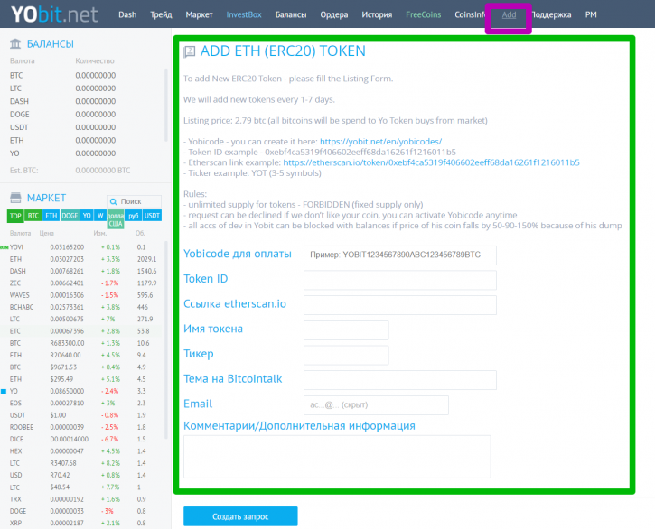Open the etherscan.io token example link
Viewport: 655px width, 529px height.
pos(431,162)
